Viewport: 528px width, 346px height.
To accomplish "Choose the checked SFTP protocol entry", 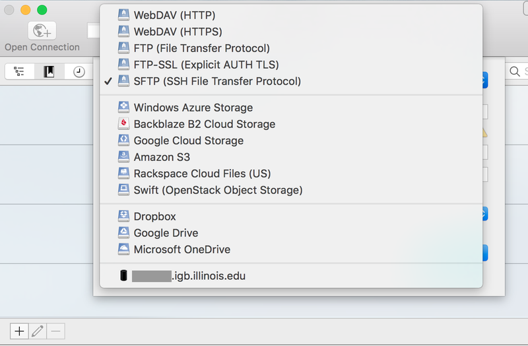I will (216, 81).
